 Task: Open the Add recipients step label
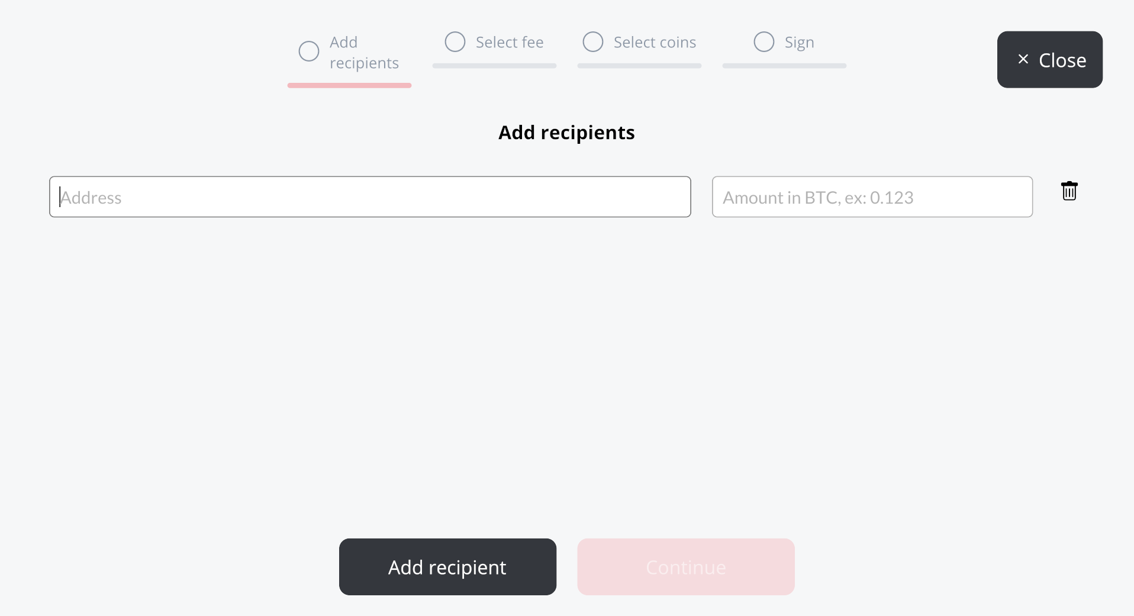363,53
